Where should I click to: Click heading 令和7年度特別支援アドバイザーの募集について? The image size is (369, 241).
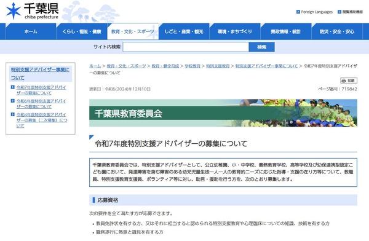coord(171,144)
